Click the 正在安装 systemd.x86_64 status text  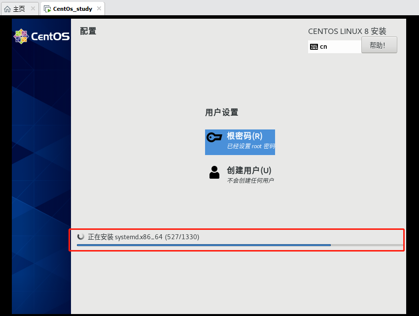[x=143, y=237]
